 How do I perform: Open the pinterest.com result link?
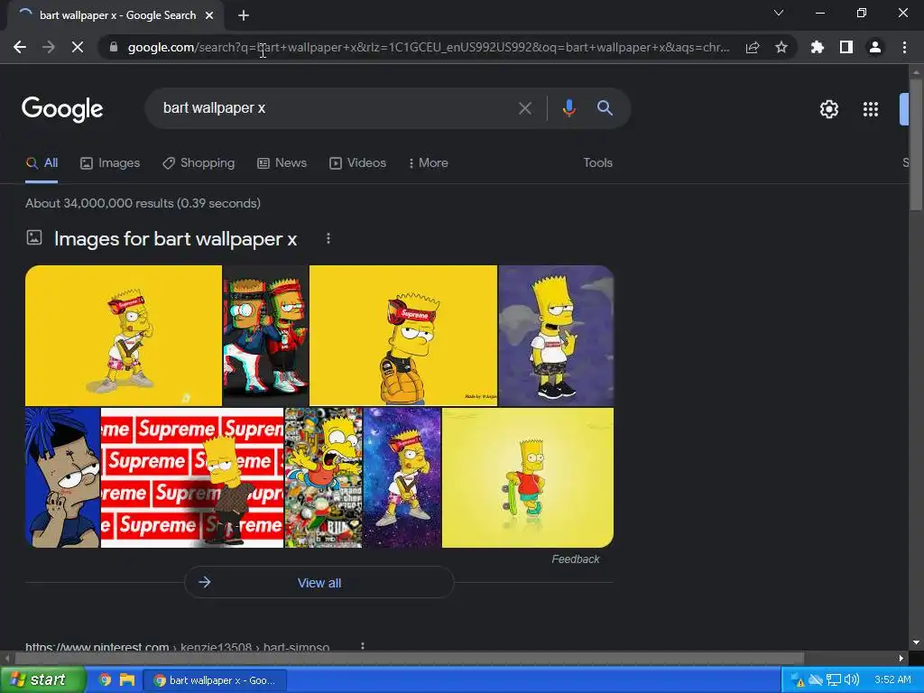177,647
